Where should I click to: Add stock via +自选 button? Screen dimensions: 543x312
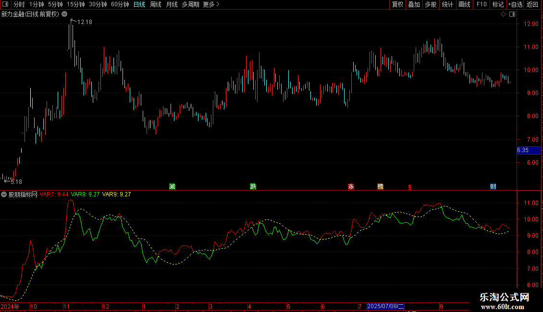pyautogui.click(x=515, y=4)
